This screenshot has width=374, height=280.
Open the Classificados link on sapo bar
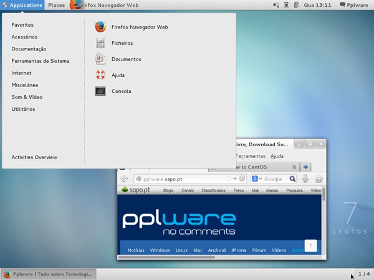[x=213, y=190]
